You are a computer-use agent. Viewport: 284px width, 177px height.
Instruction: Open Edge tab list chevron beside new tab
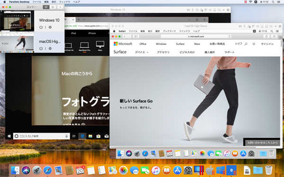(x=84, y=19)
